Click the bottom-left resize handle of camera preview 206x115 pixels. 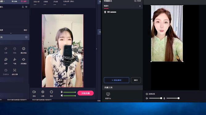coord(151,61)
